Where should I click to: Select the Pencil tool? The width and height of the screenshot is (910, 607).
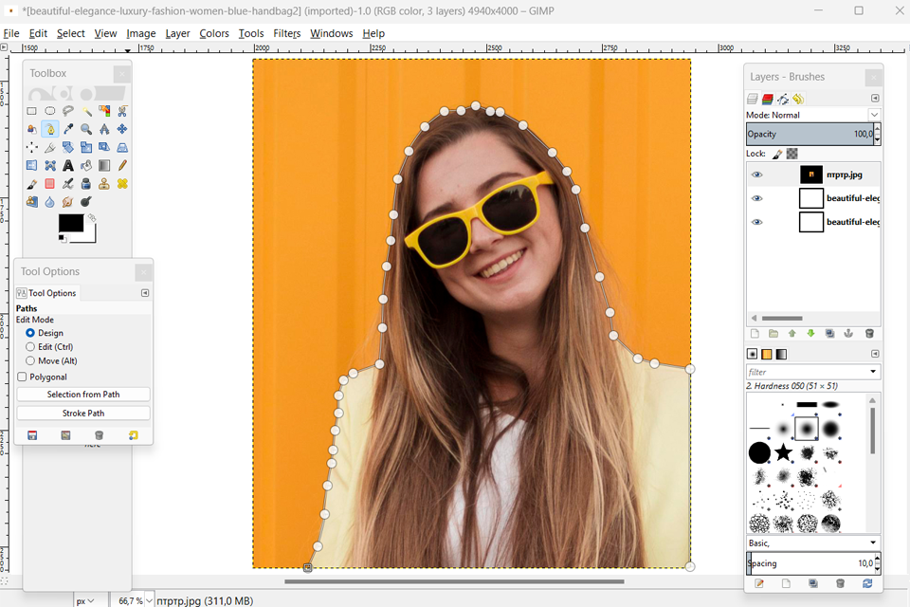pyautogui.click(x=122, y=166)
